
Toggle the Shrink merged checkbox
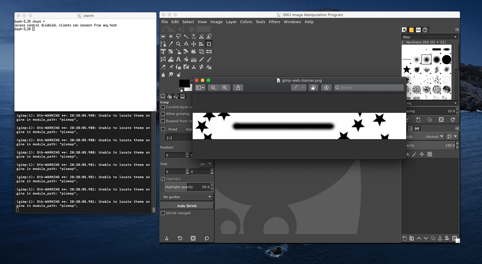pyautogui.click(x=163, y=213)
